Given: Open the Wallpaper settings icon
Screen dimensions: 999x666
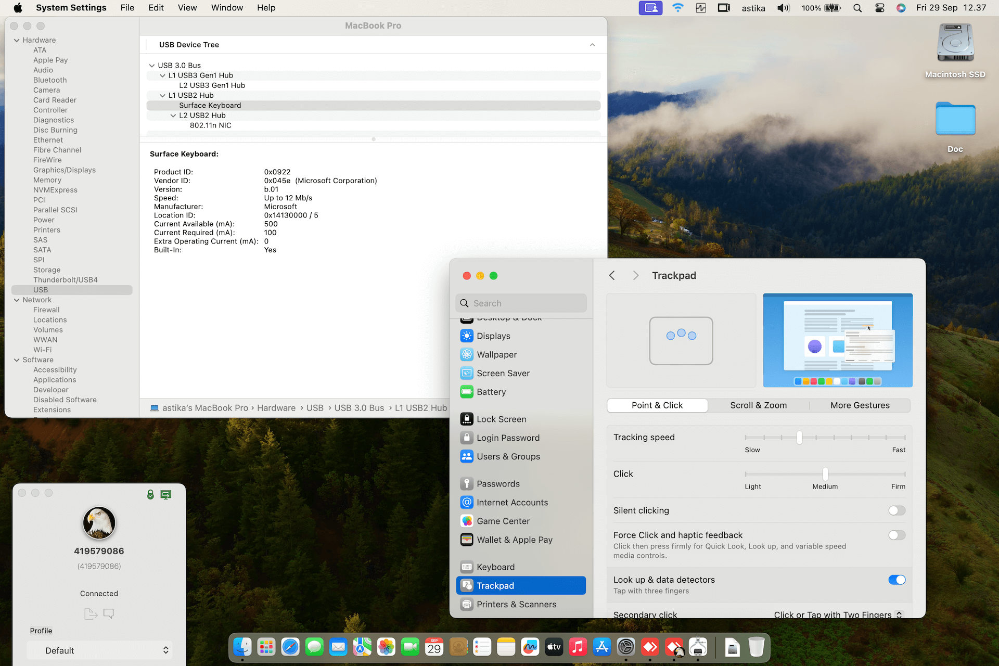Looking at the screenshot, I should click(x=467, y=354).
